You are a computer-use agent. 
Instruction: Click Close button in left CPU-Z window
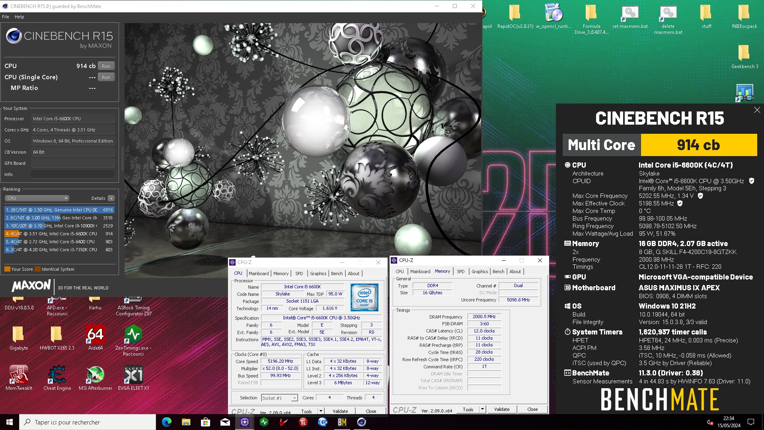(371, 411)
